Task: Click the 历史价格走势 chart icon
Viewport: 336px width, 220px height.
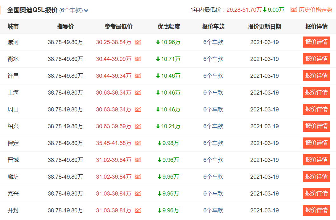Action: click(x=293, y=10)
